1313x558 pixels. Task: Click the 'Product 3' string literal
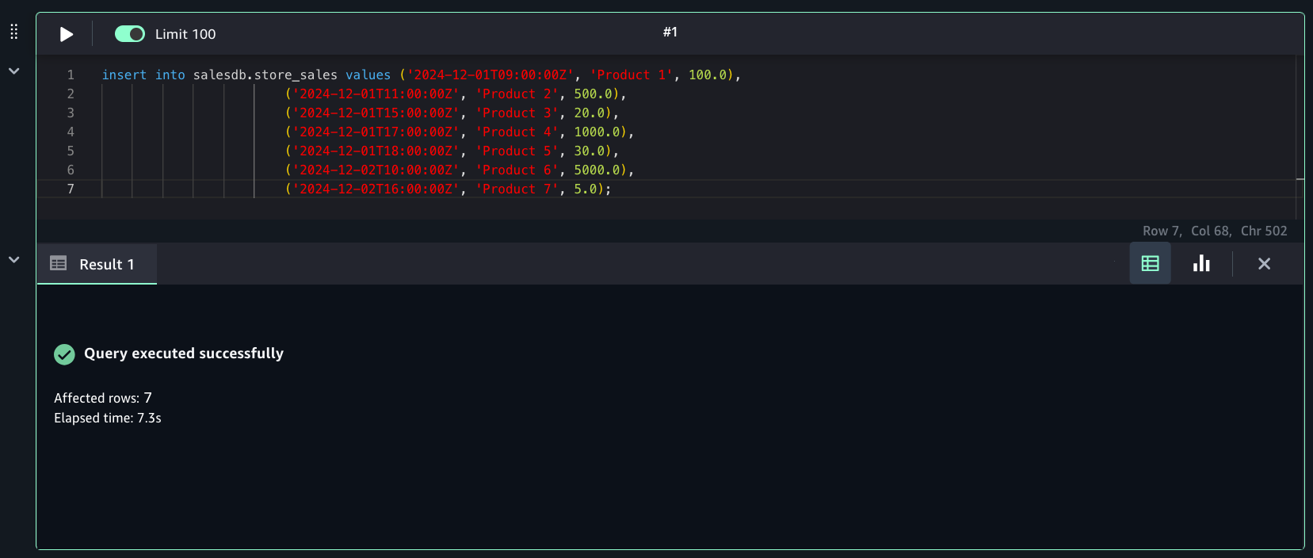pos(517,113)
